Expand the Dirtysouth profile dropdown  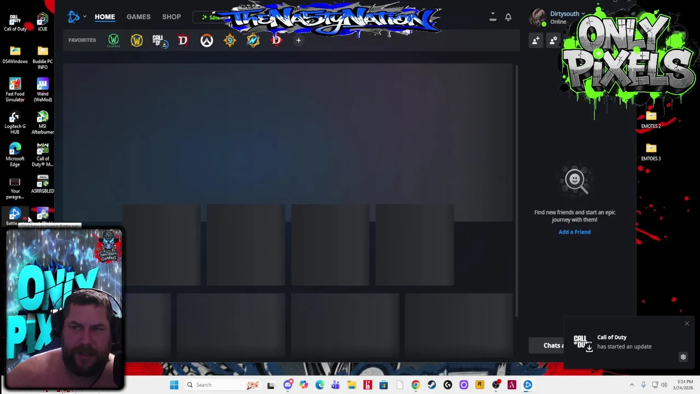[583, 14]
